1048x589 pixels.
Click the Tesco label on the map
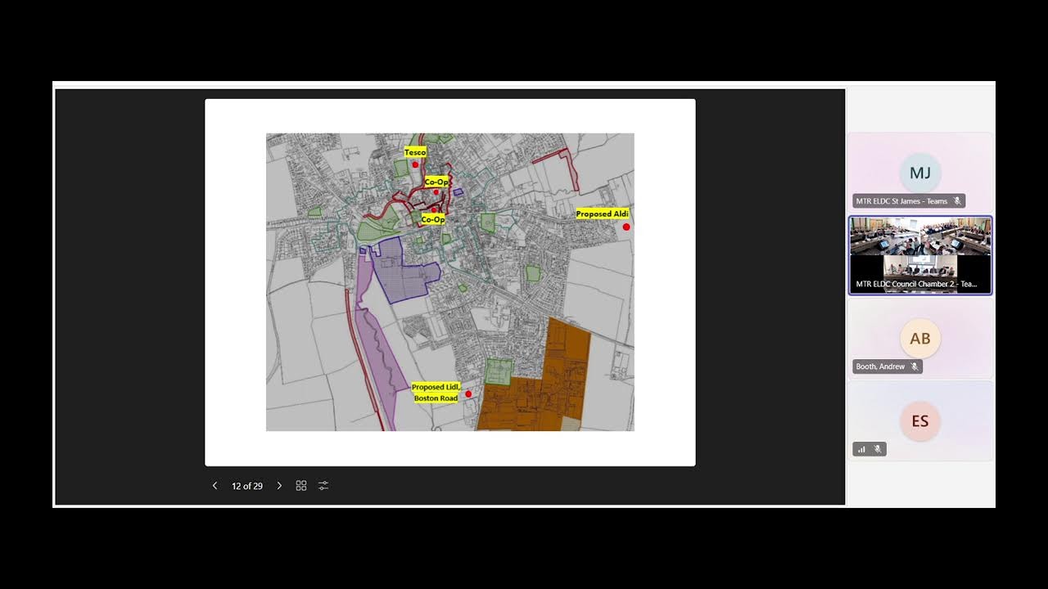tap(415, 152)
